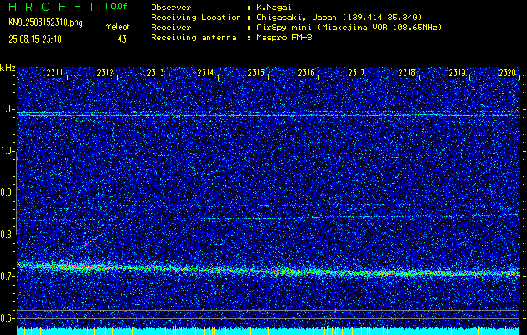
Task: Click the 2313 time label
Action: (x=155, y=73)
